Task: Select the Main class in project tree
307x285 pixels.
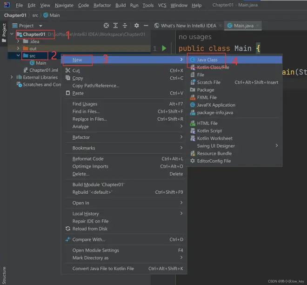Action: [x=38, y=63]
